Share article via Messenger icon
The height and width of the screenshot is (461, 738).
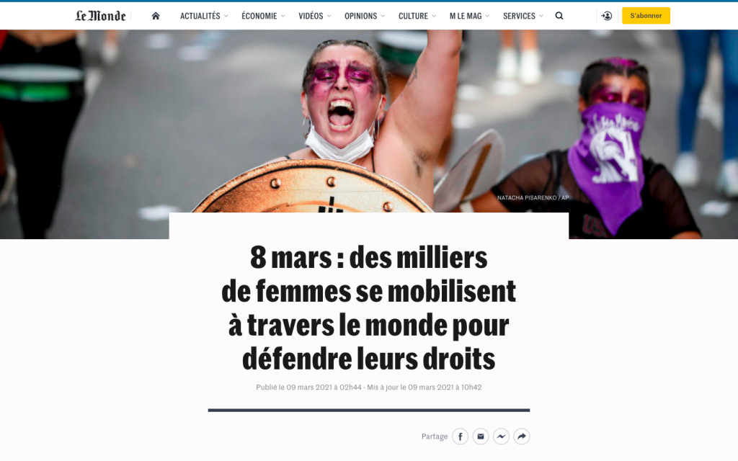click(x=502, y=437)
